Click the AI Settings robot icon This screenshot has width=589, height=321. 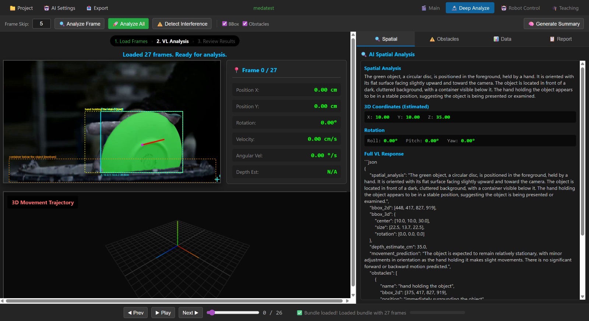46,8
